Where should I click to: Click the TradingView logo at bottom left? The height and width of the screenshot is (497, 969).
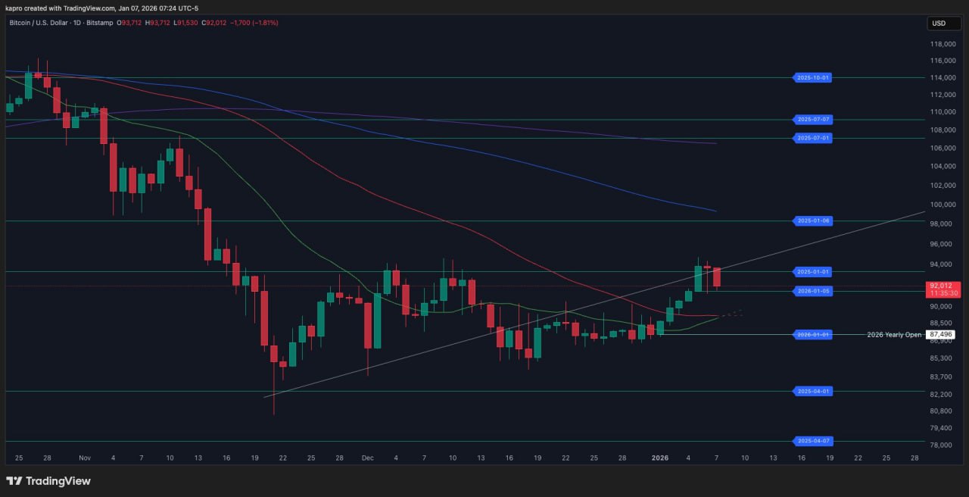[48, 481]
